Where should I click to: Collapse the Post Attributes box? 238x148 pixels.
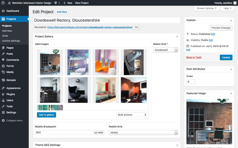231,69
